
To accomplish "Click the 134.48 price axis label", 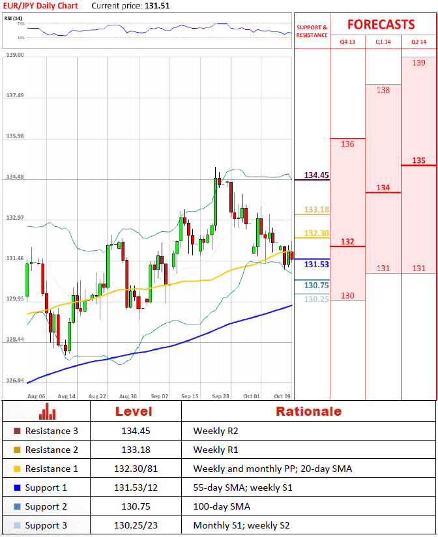I will pos(15,177).
